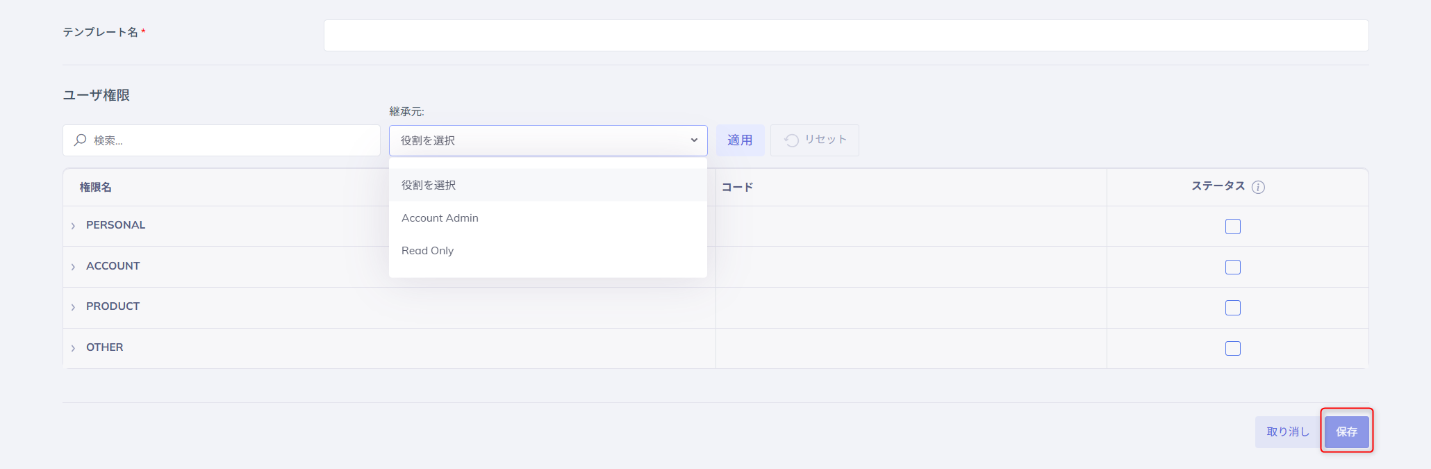1431x469 pixels.
Task: Click the 取り消し cancel button
Action: (1287, 432)
